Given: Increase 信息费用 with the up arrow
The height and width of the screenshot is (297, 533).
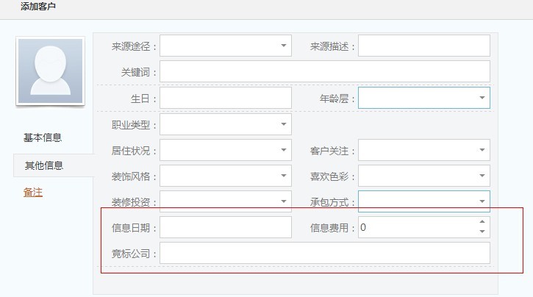Looking at the screenshot, I should pos(482,222).
